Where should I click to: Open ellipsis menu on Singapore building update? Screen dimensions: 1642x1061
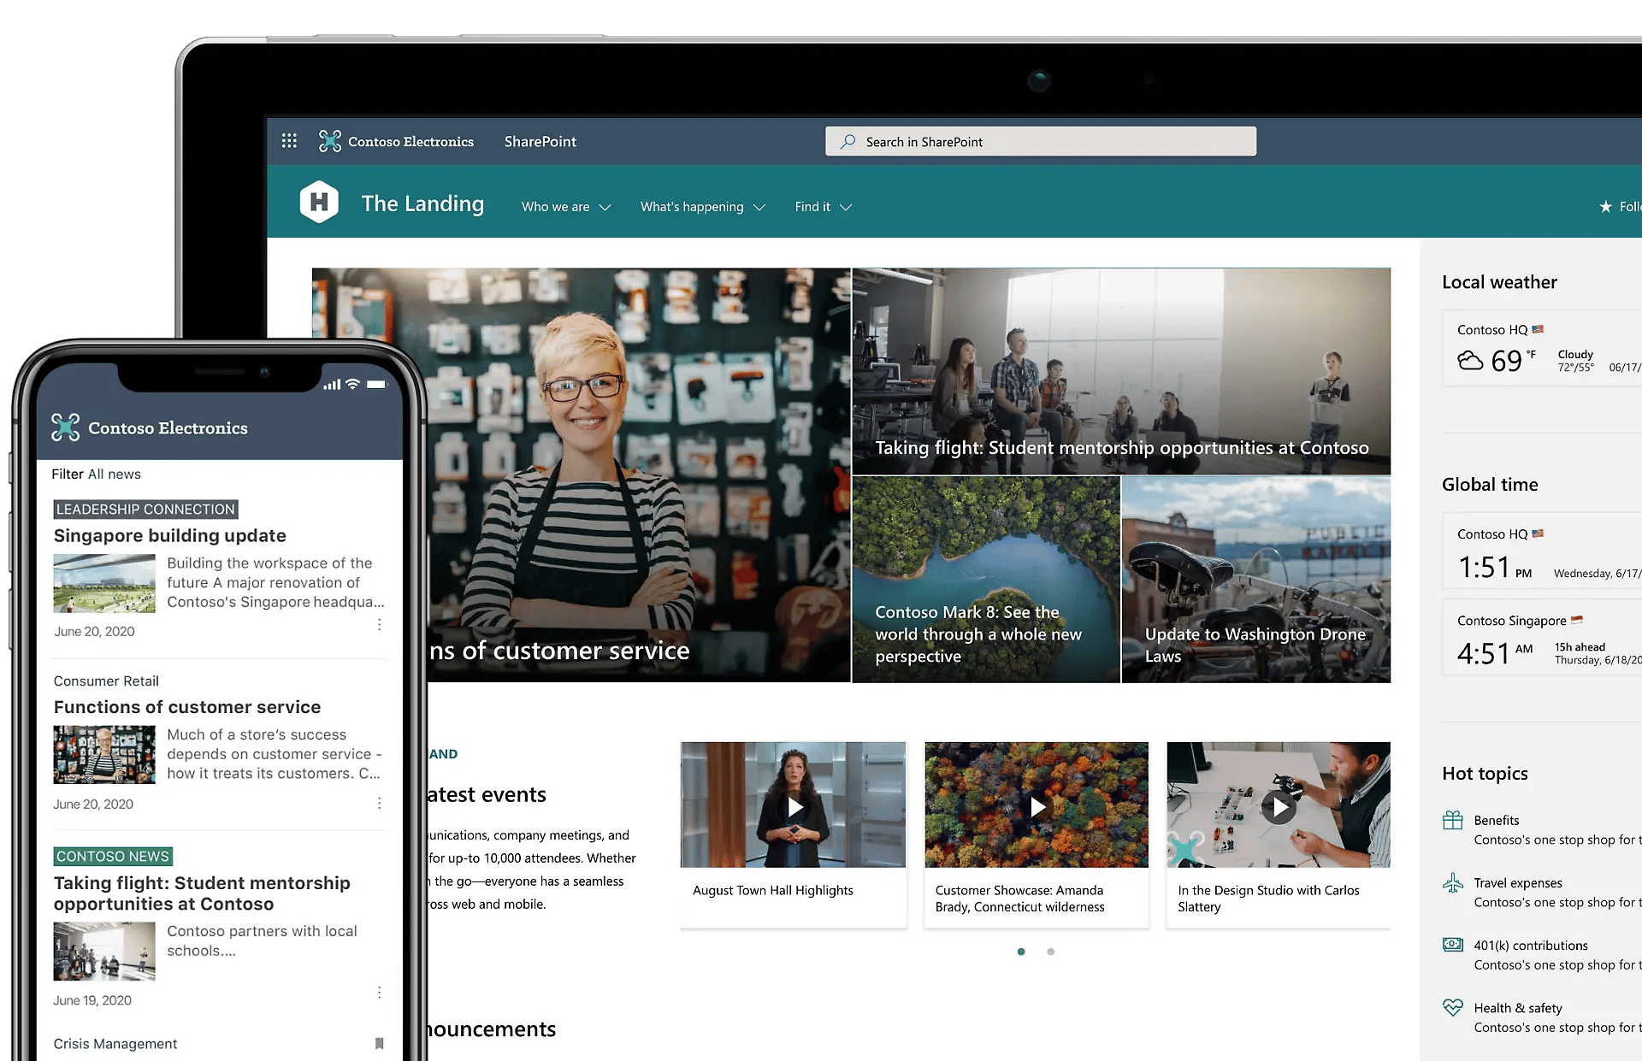(379, 624)
